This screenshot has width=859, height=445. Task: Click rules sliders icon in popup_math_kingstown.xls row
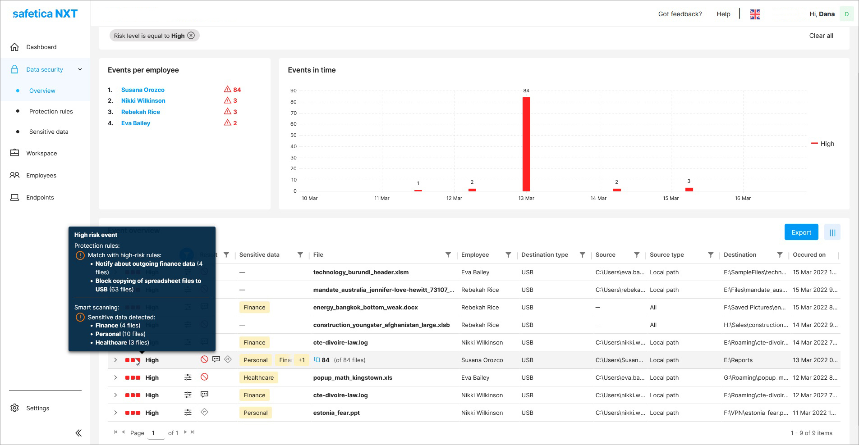click(188, 377)
